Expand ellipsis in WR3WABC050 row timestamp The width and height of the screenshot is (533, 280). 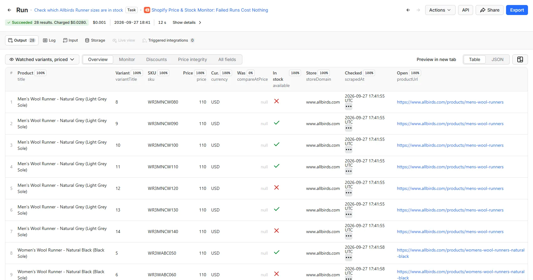349,258
